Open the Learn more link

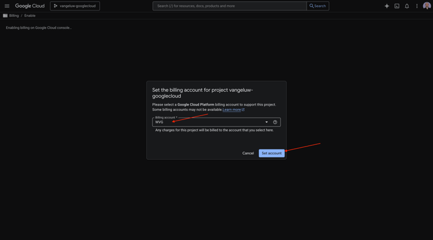233,110
